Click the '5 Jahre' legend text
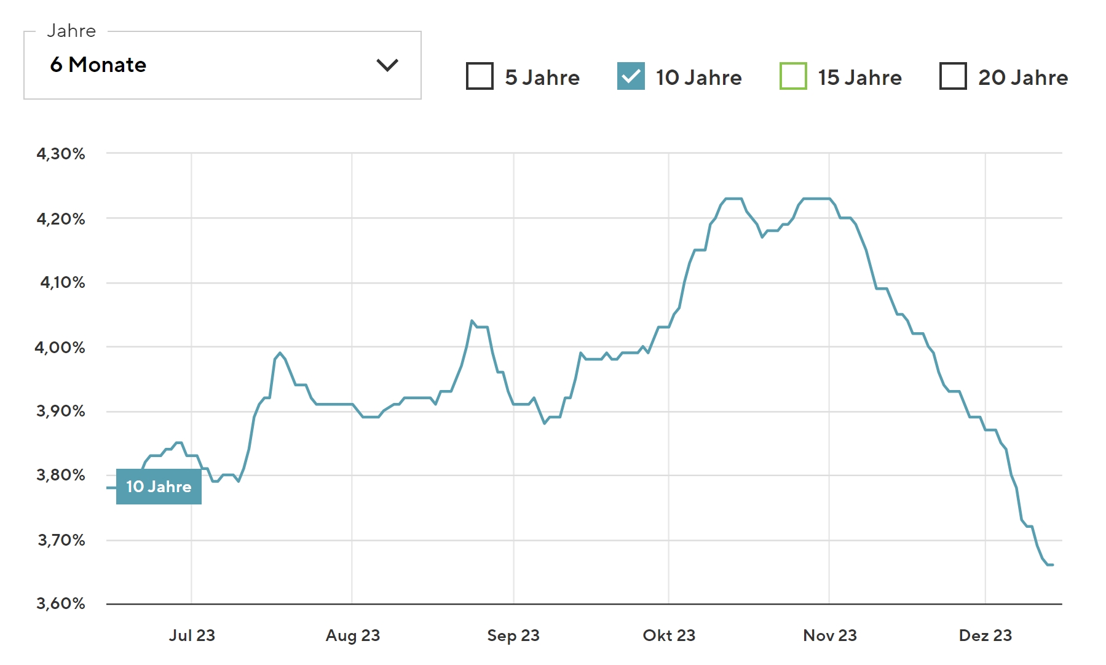Screen dimensions: 1106x665 click(x=542, y=78)
